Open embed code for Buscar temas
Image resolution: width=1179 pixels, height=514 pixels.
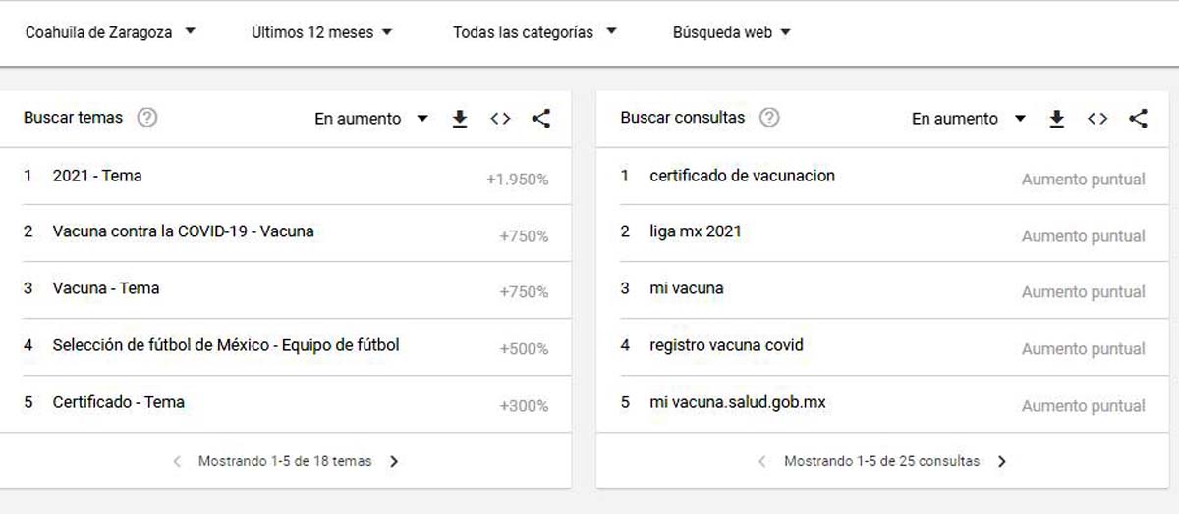(x=500, y=119)
